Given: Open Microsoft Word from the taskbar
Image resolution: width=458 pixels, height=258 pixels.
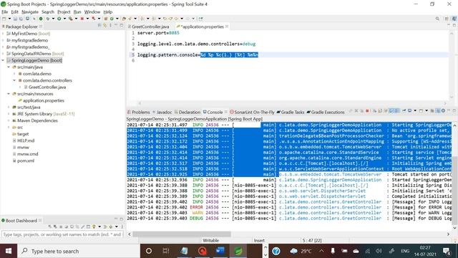Looking at the screenshot, I should pos(220,251).
